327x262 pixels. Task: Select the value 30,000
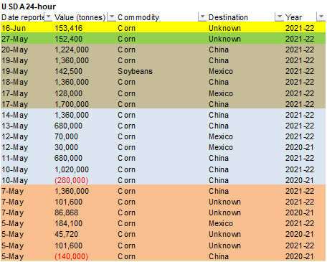coord(66,147)
